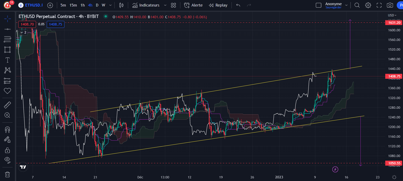Click the Alerte button
The width and height of the screenshot is (403, 181).
193,5
